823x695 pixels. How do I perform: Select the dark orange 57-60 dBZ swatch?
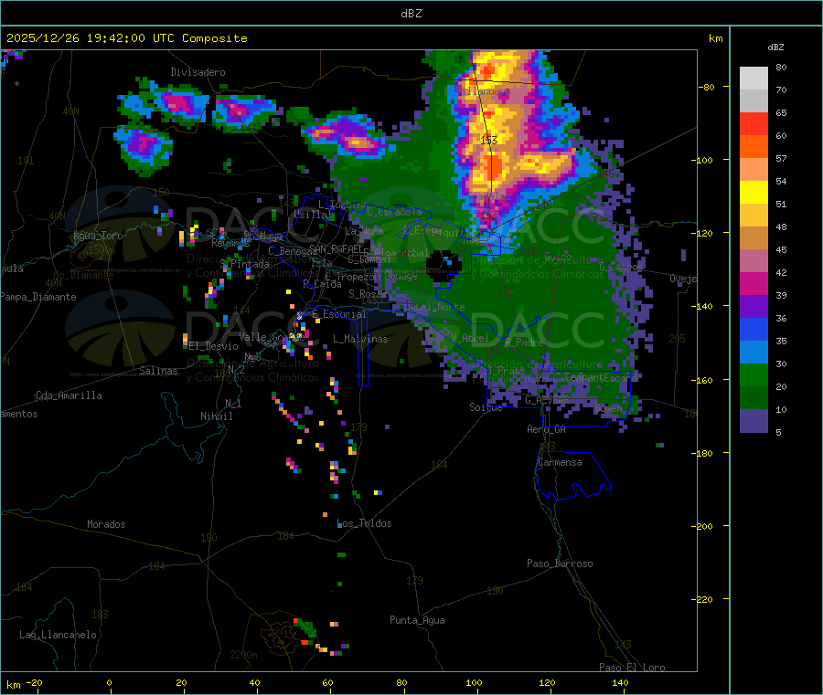(754, 147)
